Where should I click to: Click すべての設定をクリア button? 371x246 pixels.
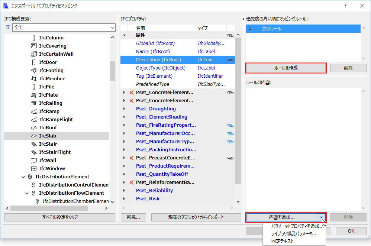pos(60,217)
